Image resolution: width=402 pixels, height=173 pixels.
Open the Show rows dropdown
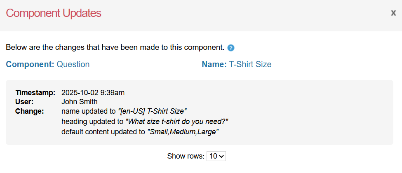tap(217, 156)
